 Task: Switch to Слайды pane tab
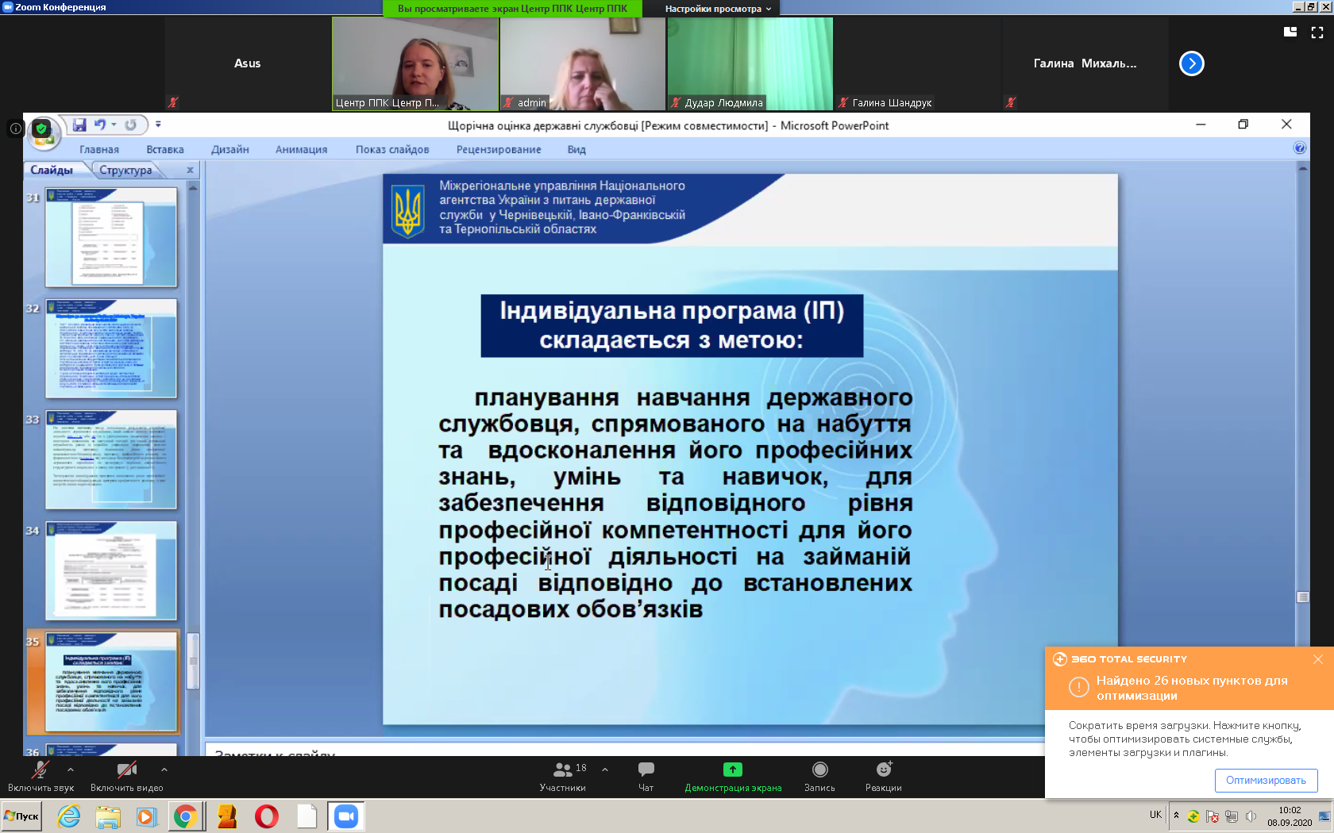coord(52,170)
